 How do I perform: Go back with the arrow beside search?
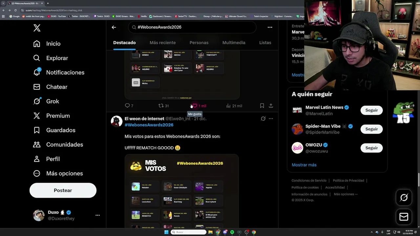click(x=114, y=27)
